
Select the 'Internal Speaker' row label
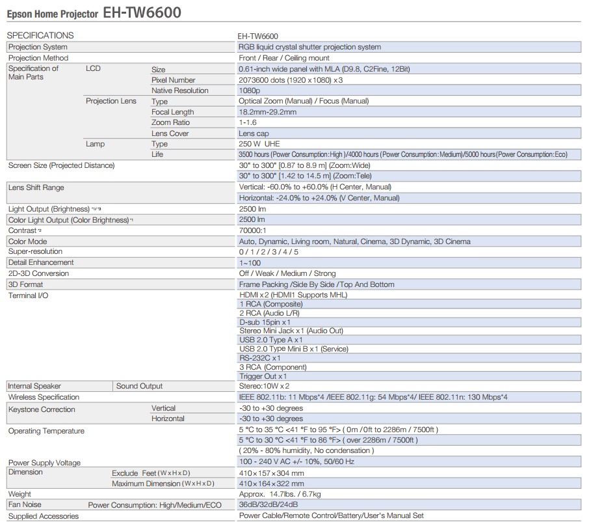click(34, 386)
